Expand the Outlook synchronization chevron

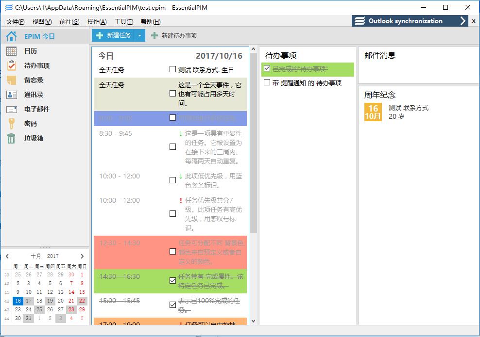463,21
